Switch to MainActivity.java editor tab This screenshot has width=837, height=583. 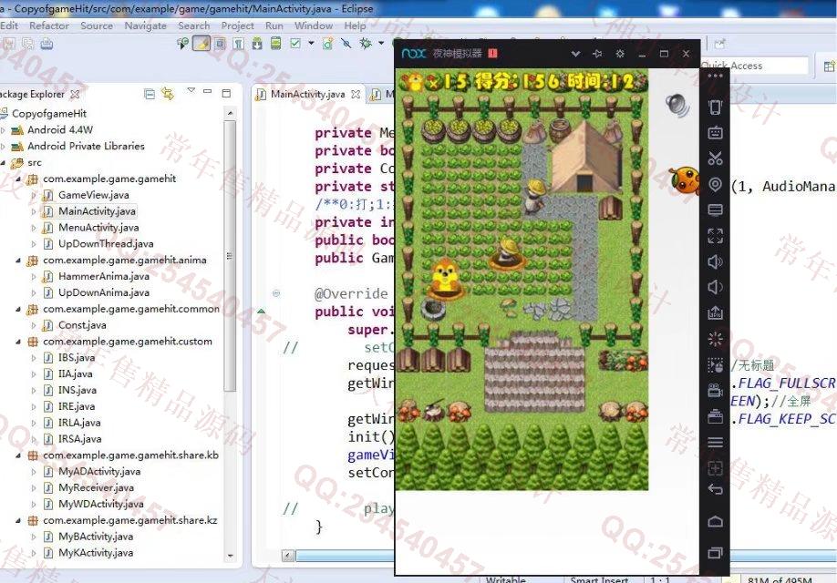pos(307,95)
